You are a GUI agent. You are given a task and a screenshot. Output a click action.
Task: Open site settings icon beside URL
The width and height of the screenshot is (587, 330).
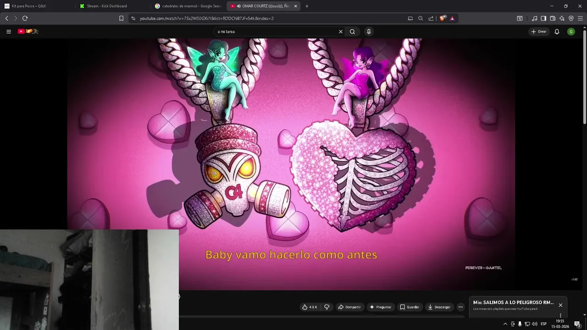[x=133, y=18]
